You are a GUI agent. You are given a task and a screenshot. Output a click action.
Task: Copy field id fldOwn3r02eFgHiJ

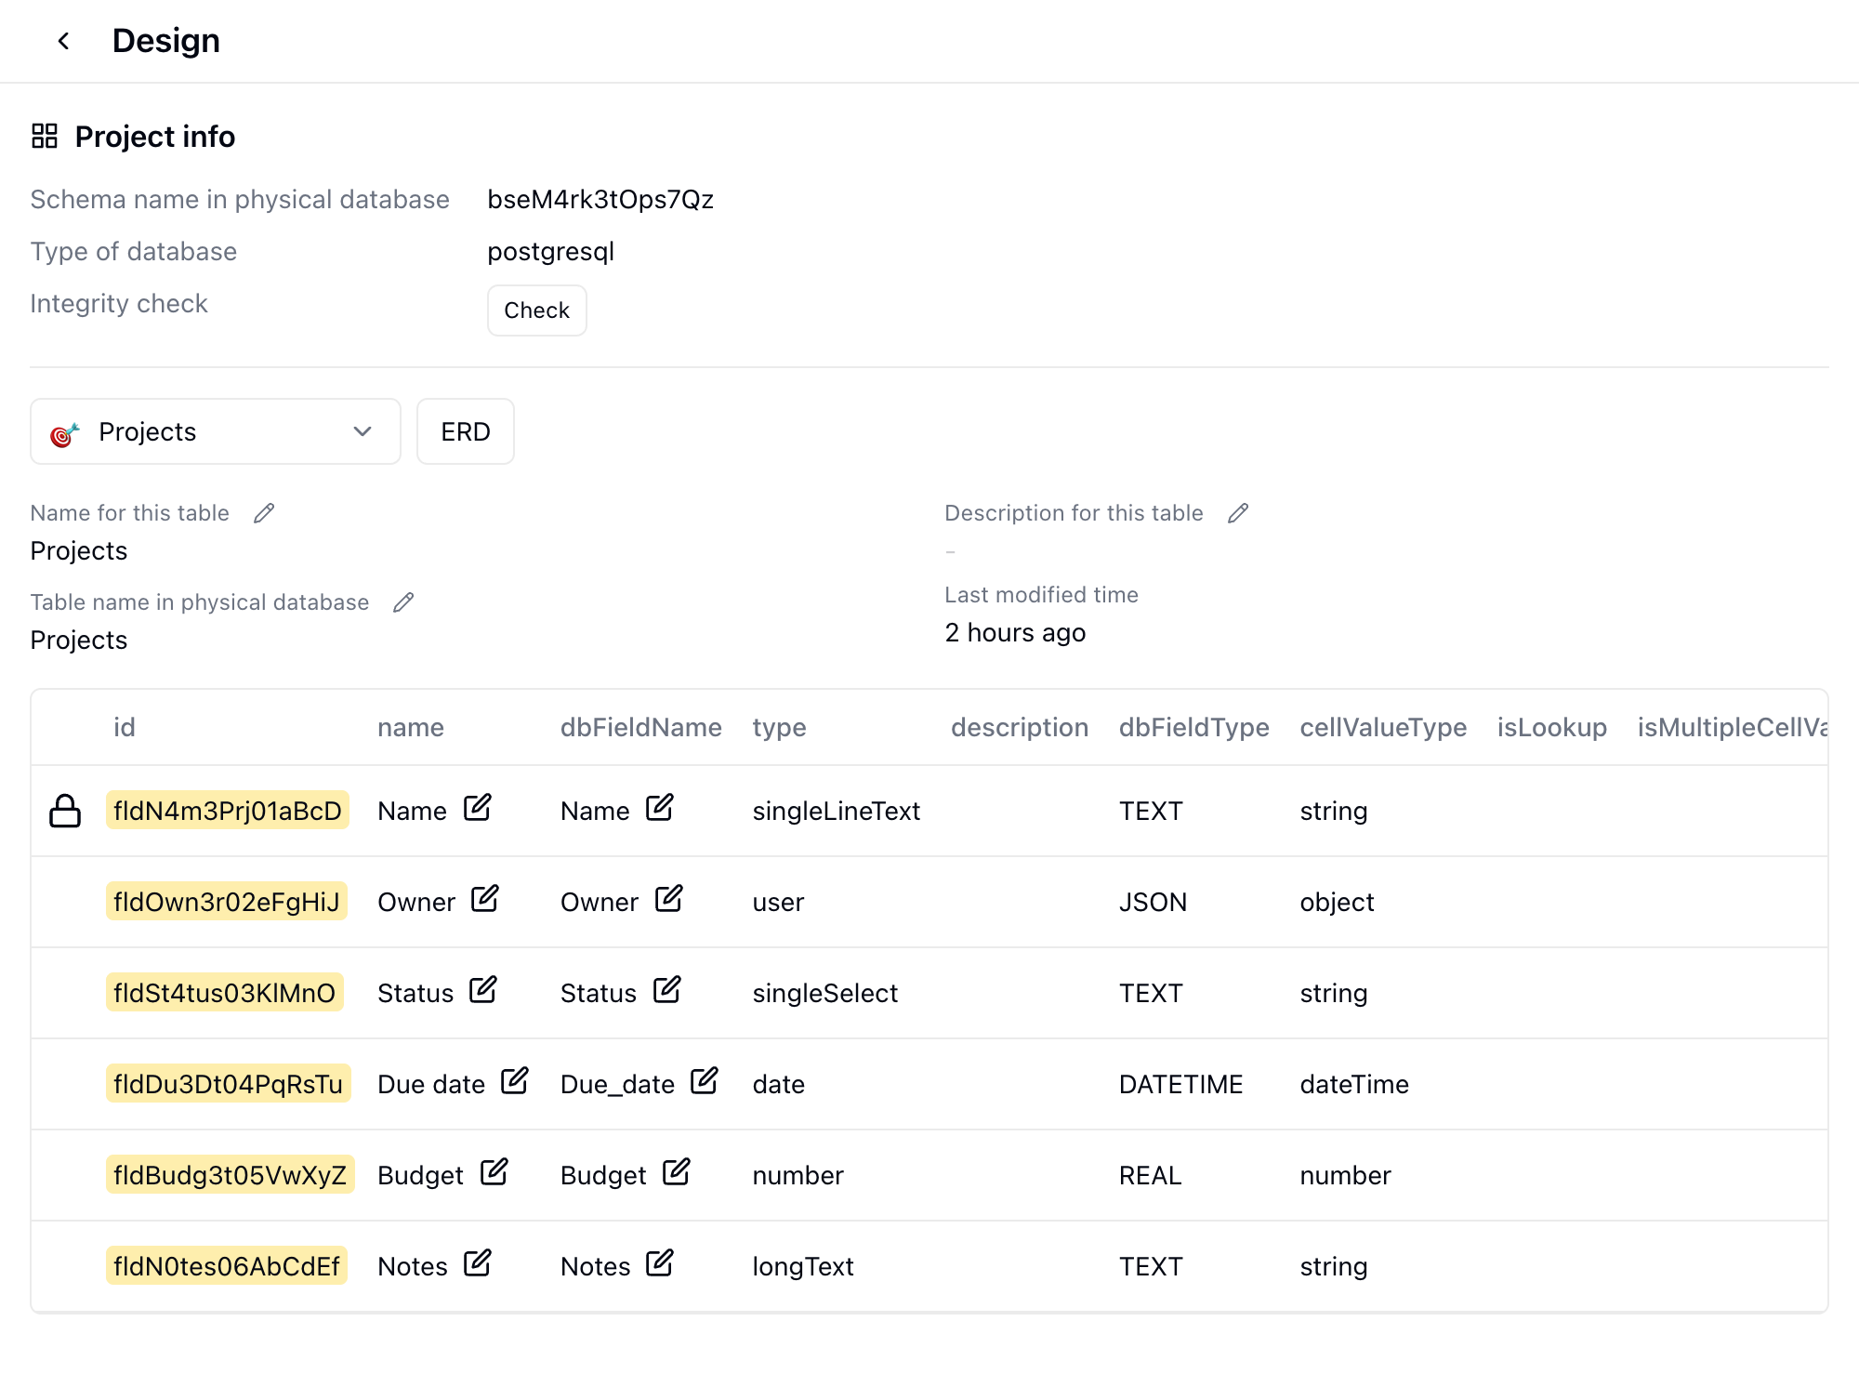coord(227,902)
